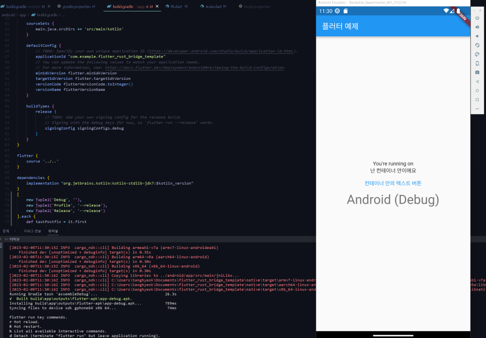Click the 플러터 예제 app bar title

[x=340, y=26]
